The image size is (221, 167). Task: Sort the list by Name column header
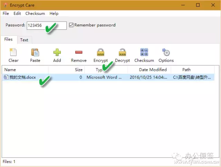[x=25, y=69]
